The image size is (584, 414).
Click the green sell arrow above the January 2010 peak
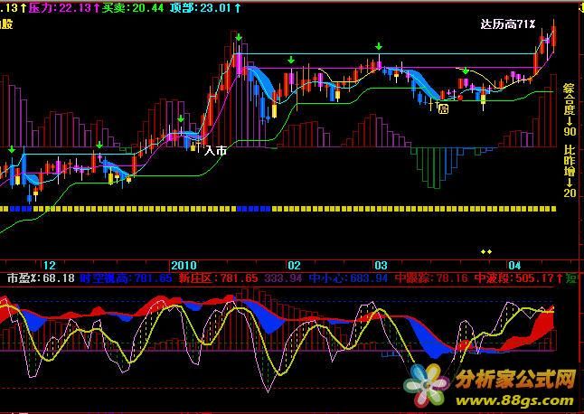[239, 37]
